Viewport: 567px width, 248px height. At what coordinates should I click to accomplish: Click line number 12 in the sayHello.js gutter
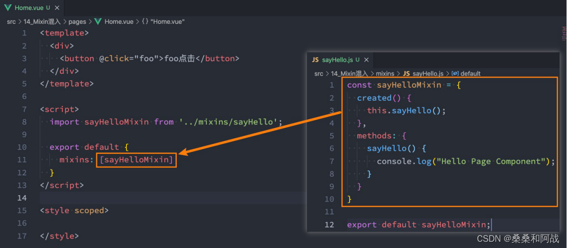329,225
